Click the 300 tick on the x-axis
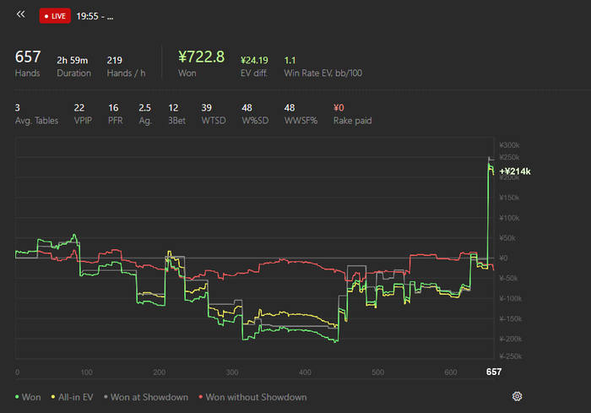591x413 pixels. (x=232, y=372)
